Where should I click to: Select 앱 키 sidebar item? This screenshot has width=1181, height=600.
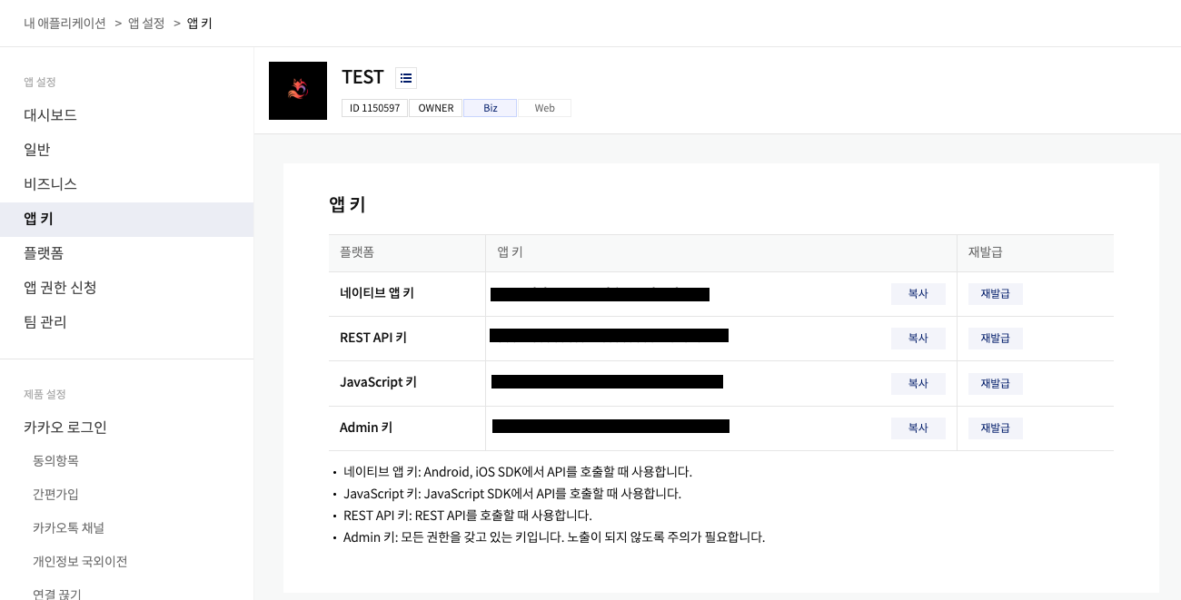[126, 219]
